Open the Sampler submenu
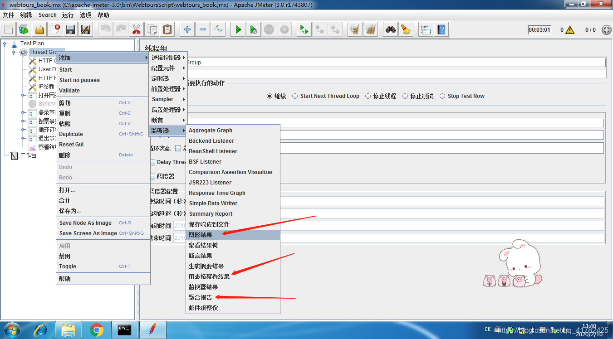The width and height of the screenshot is (613, 339). pos(168,99)
